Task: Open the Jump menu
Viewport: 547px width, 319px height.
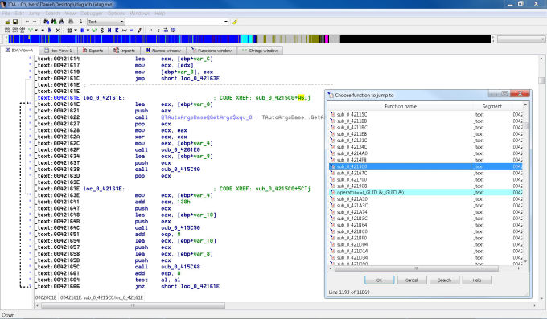Action: [x=34, y=13]
